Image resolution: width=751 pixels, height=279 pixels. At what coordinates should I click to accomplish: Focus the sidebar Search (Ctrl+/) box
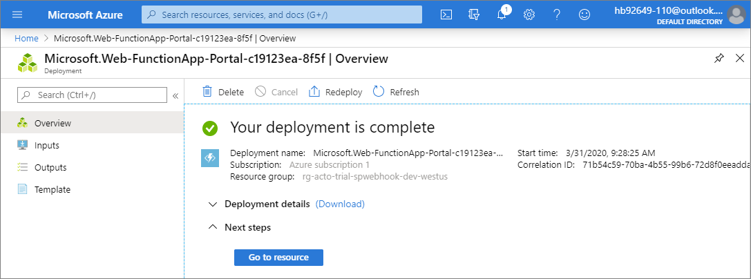coord(93,95)
